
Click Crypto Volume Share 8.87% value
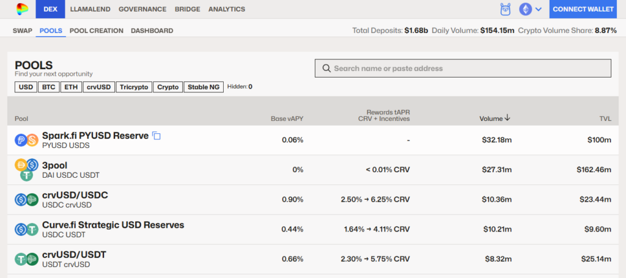tap(606, 31)
